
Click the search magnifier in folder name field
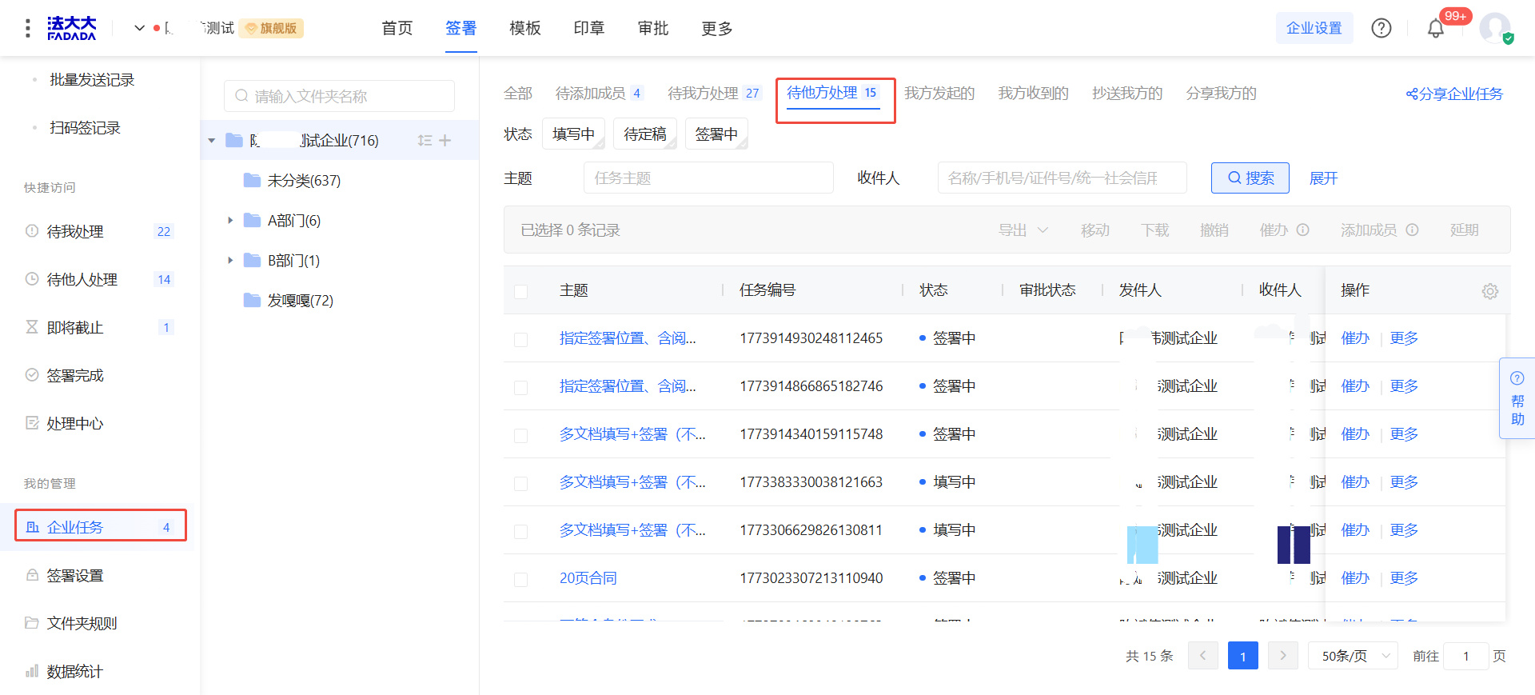point(241,96)
